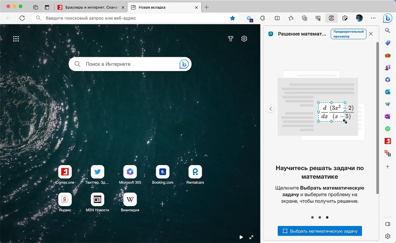Open the Яндекс quick link
The height and width of the screenshot is (243, 396).
click(65, 203)
